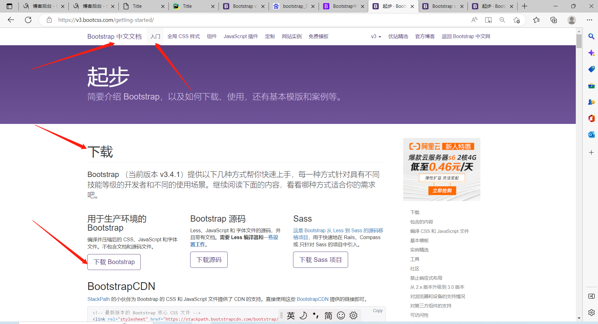The image size is (598, 324).
Task: Jump to 包含的内容 in side navigation
Action: pyautogui.click(x=422, y=222)
